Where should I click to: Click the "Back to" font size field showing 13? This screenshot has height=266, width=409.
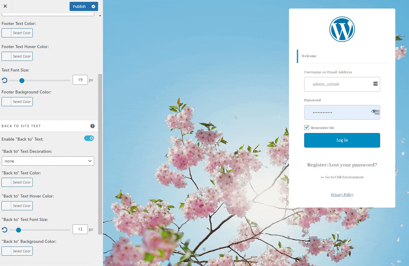[80, 229]
